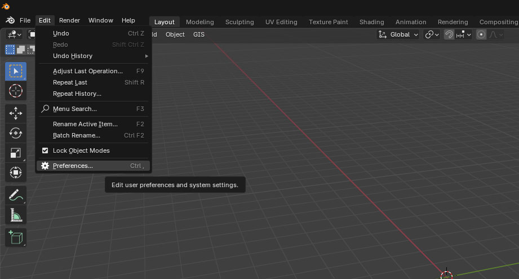Close the Edit menu via its title
Image resolution: width=519 pixels, height=279 pixels.
point(45,20)
